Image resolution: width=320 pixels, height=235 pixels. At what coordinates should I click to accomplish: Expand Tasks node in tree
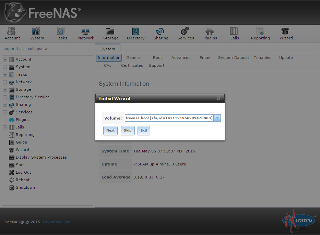tap(5, 75)
